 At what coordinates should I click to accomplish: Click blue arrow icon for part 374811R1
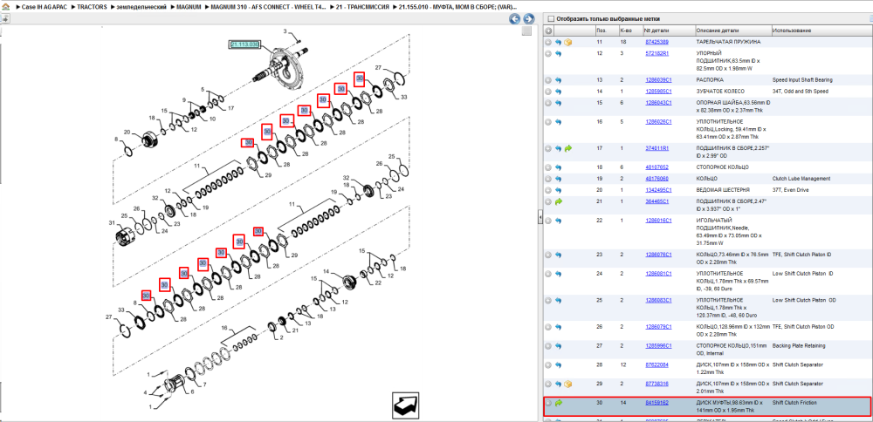(x=558, y=148)
